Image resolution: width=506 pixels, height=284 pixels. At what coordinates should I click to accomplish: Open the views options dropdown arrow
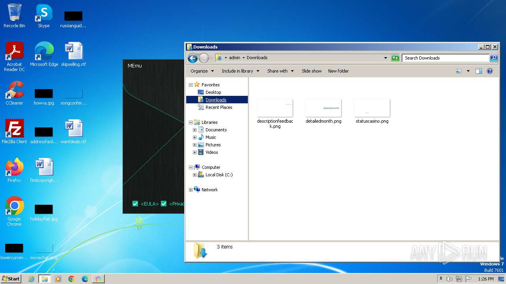tap(468, 71)
